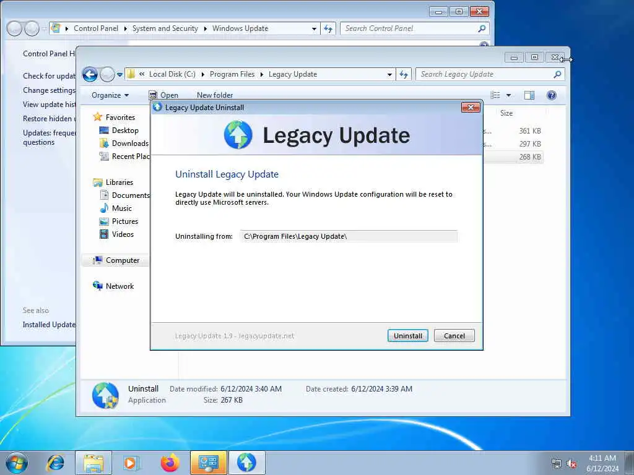
Task: Select Libraries in the navigation pane
Action: click(x=119, y=182)
